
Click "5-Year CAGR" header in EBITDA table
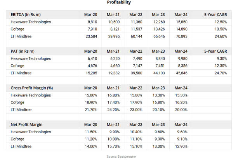[215, 15]
